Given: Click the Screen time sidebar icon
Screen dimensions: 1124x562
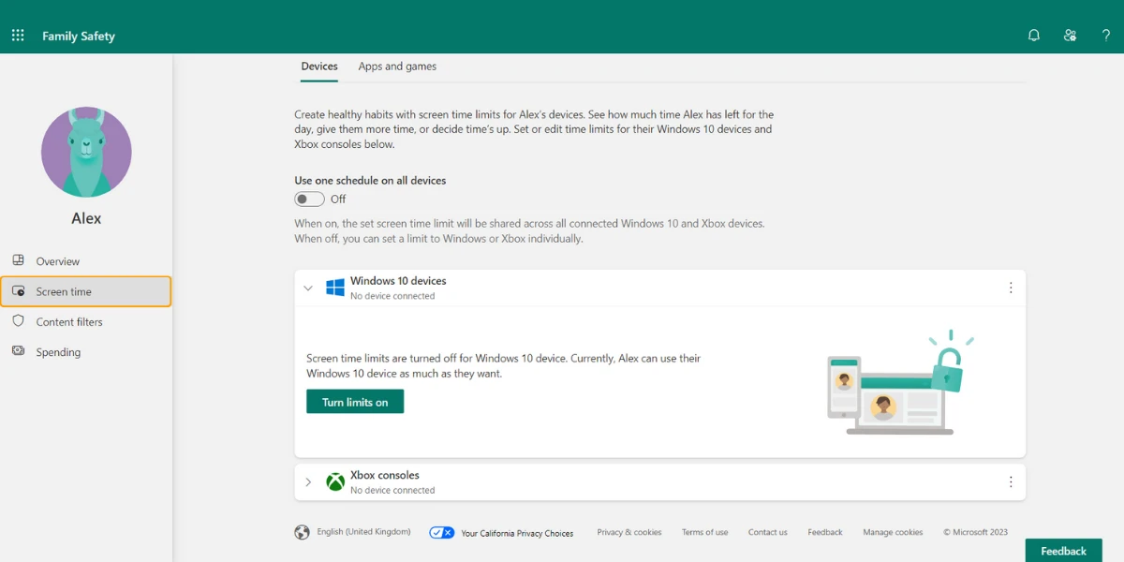Looking at the screenshot, I should (18, 291).
